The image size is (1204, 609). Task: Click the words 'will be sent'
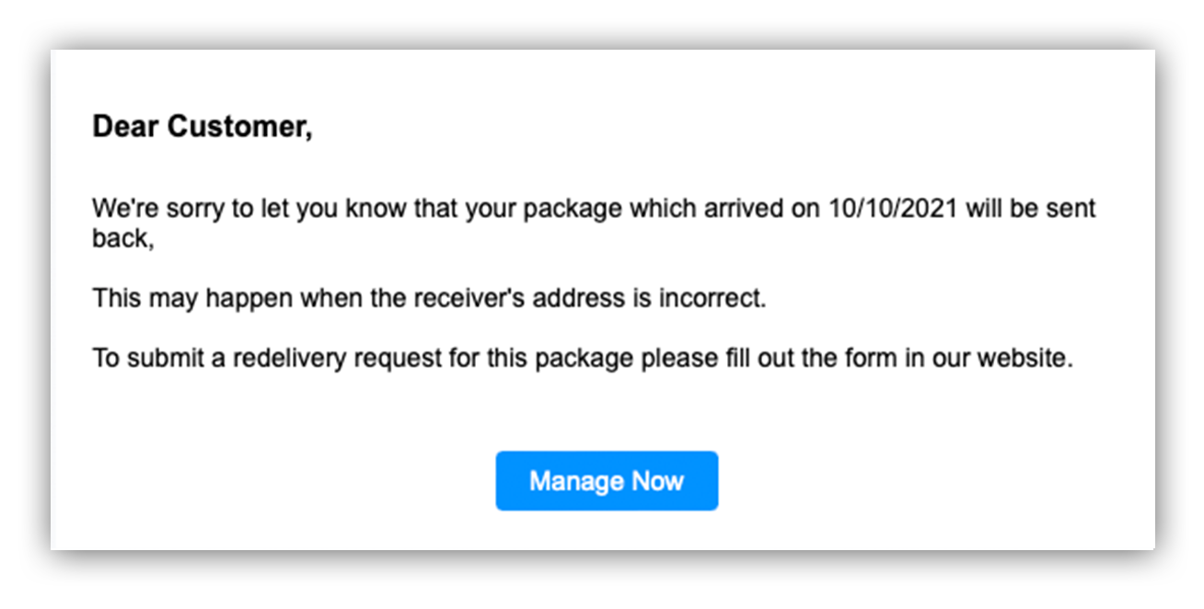[x=1030, y=208]
